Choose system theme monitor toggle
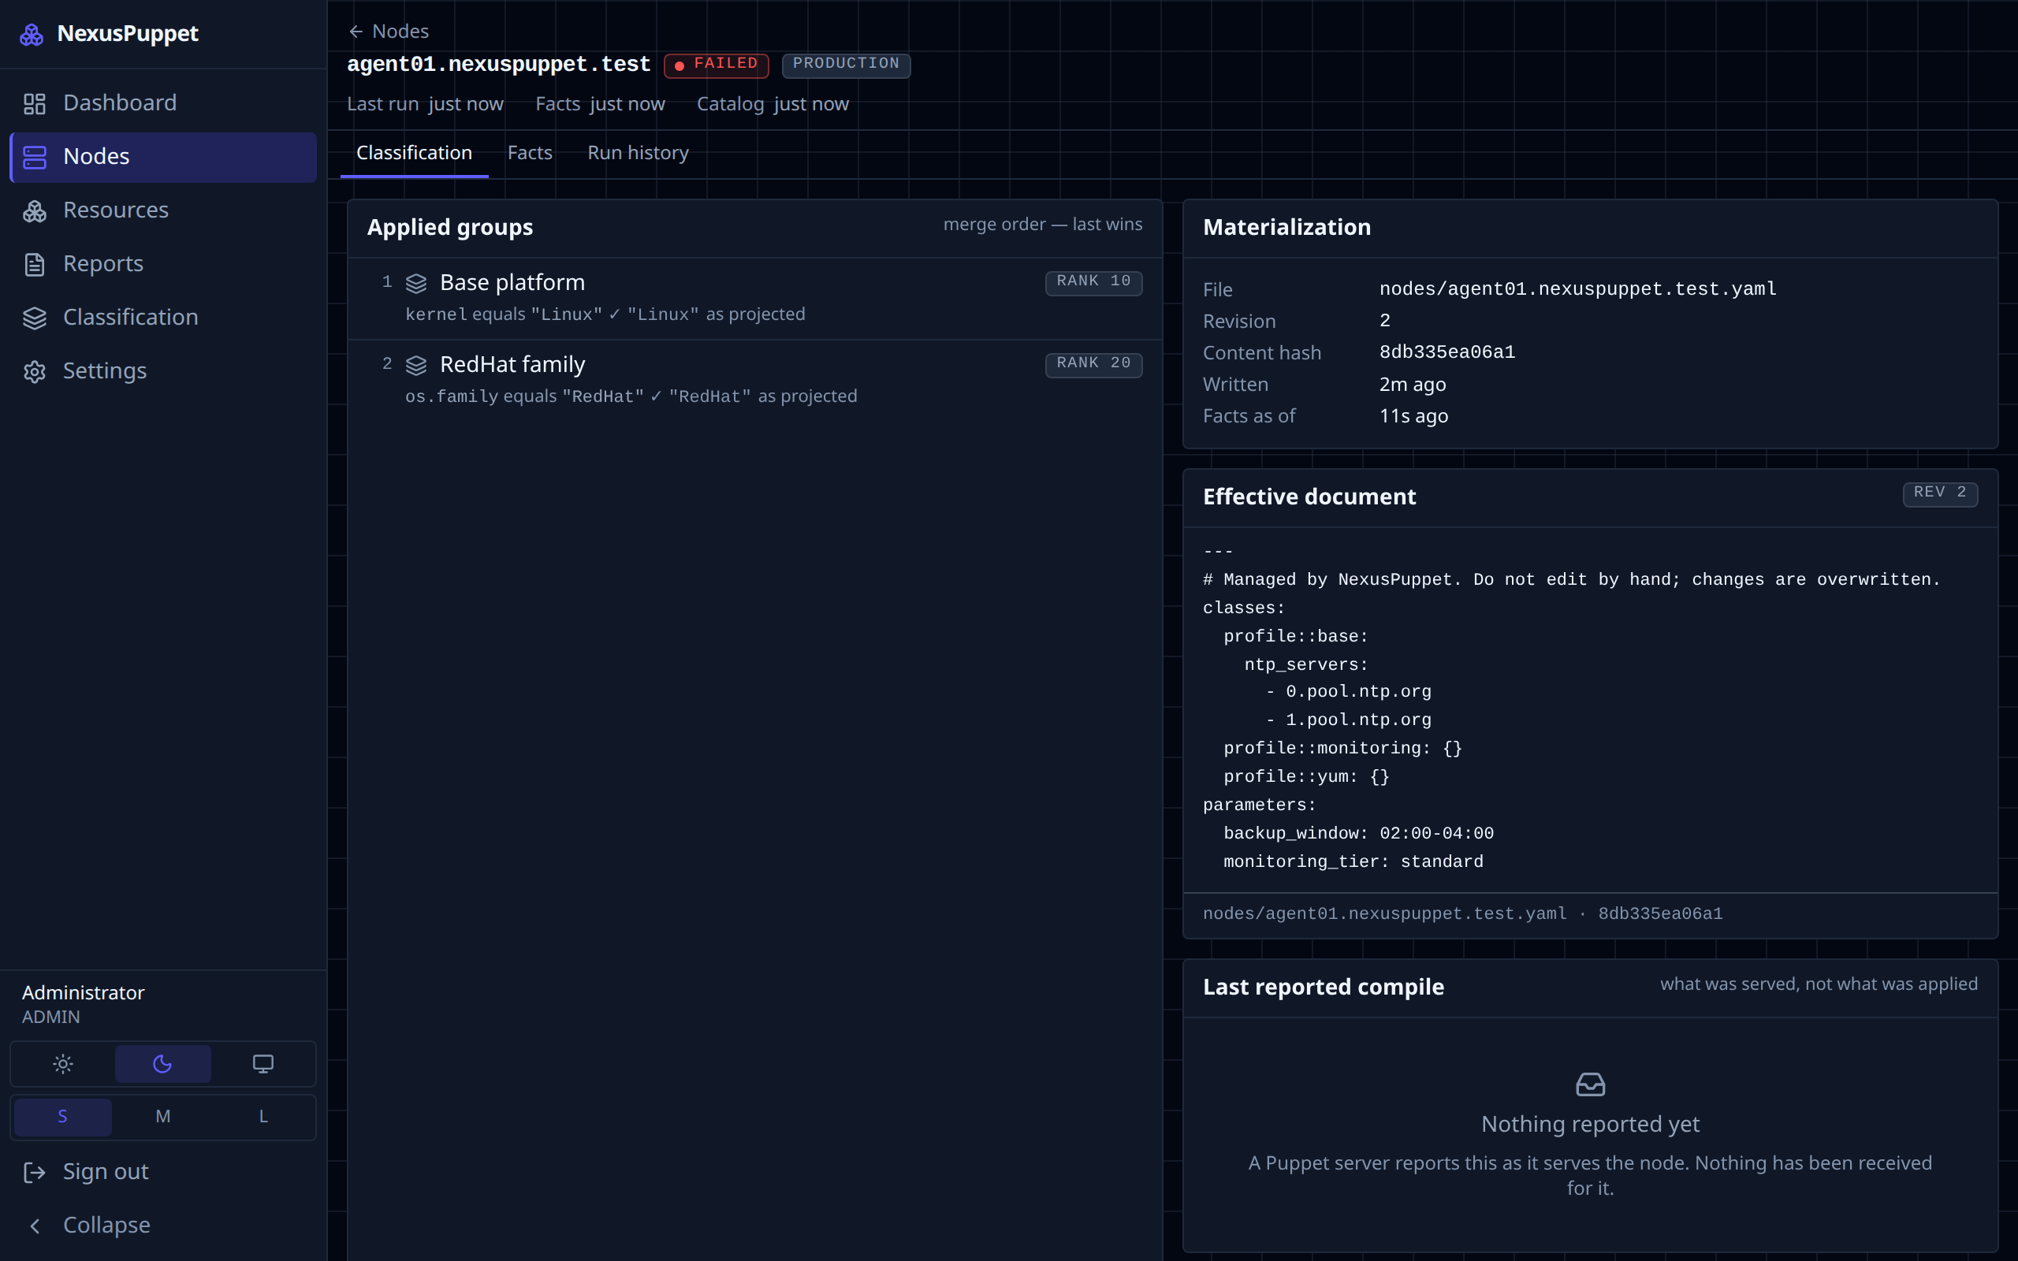 [x=262, y=1063]
